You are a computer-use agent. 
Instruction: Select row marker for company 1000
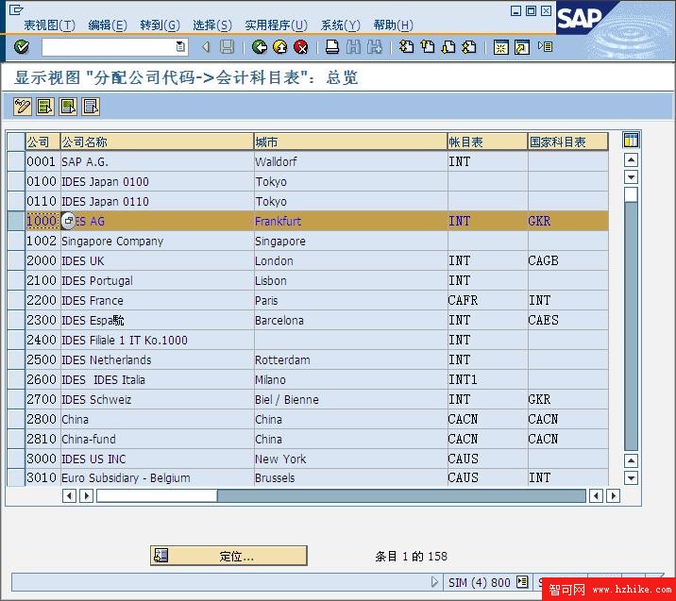(16, 221)
